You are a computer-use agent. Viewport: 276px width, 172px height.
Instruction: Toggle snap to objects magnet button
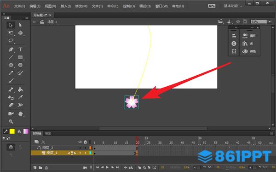pyautogui.click(x=11, y=147)
